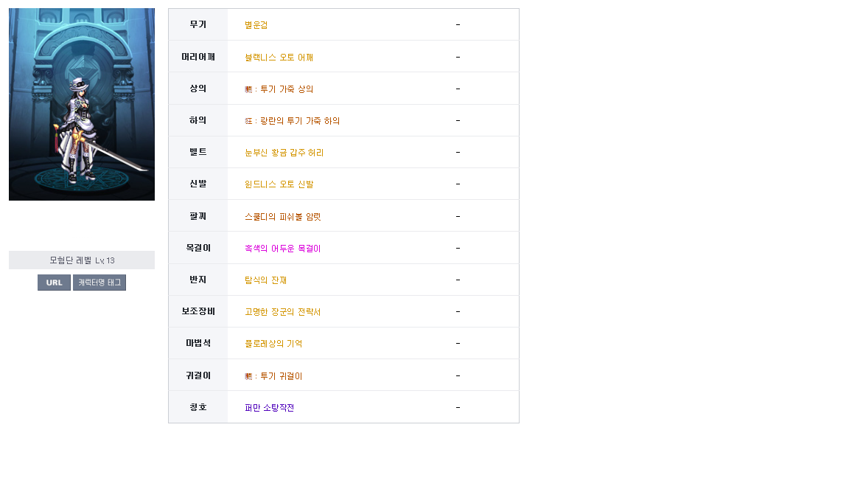This screenshot has height=478, width=849.
Task: Click the armor icon before 투기 가죽 상의
Action: 248,89
